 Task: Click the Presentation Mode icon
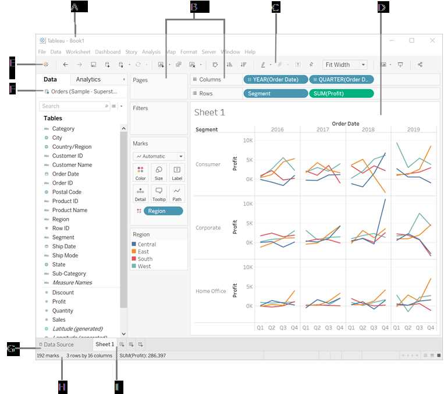pyautogui.click(x=400, y=65)
